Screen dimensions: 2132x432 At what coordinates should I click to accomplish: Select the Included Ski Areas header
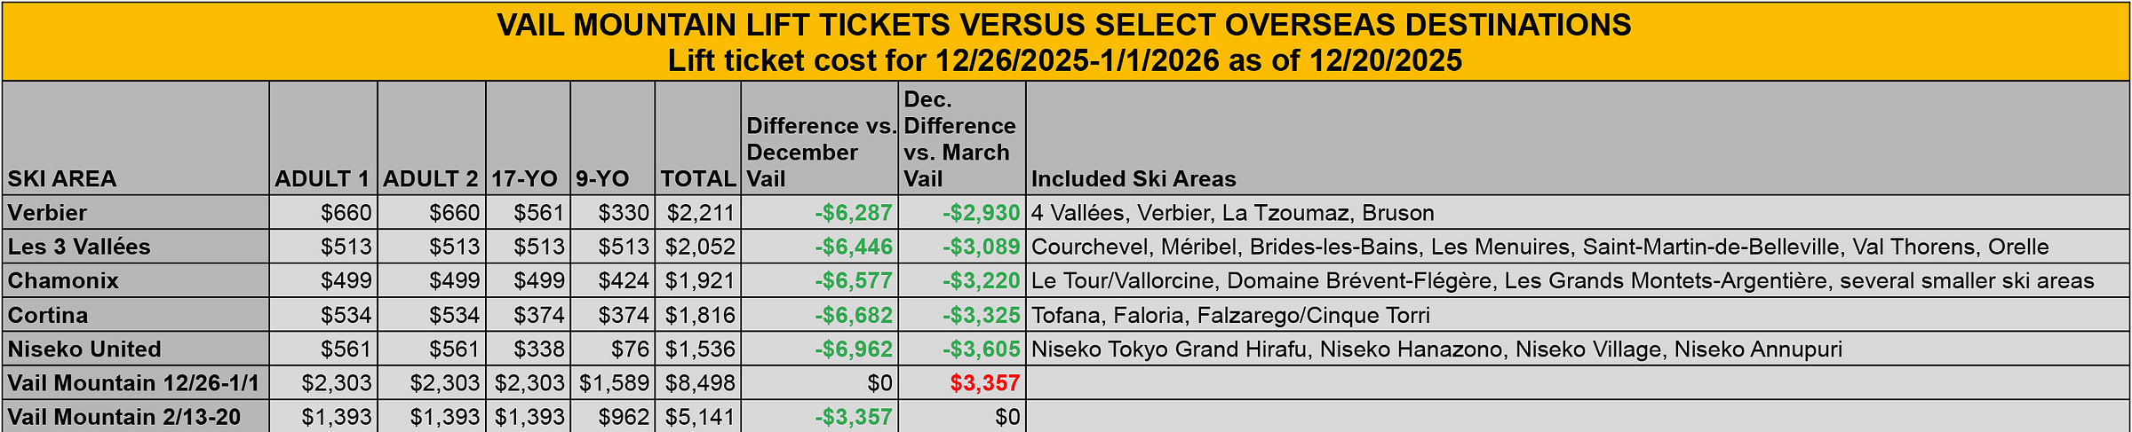coord(1134,178)
